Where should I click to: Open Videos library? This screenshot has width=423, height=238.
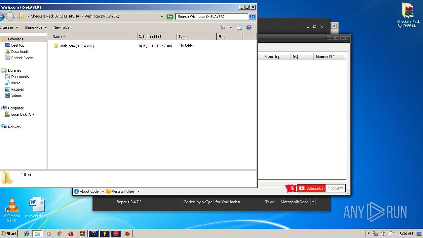16,96
